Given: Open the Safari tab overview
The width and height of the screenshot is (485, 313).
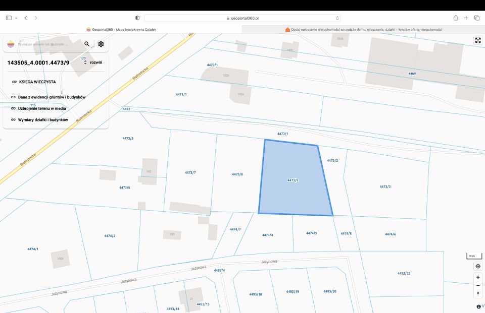Looking at the screenshot, I should point(477,18).
